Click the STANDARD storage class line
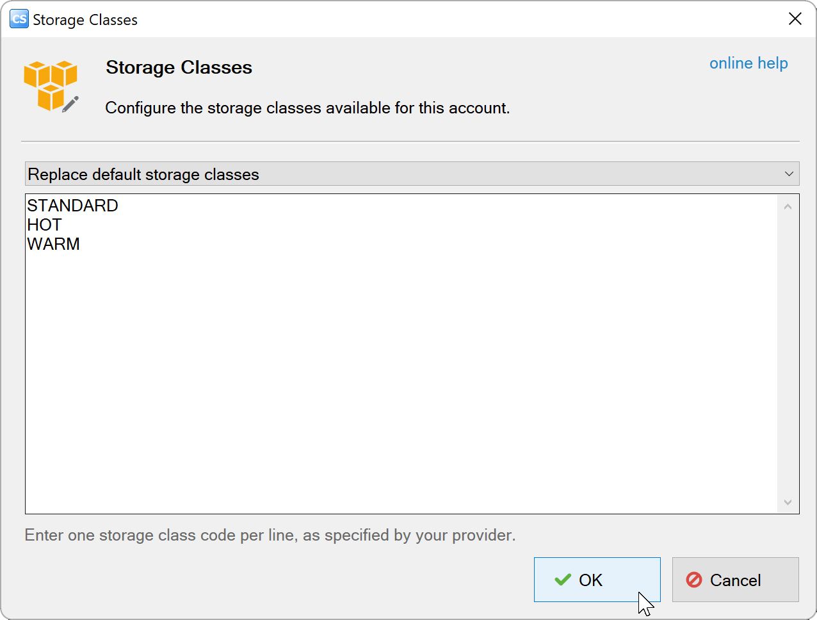The image size is (817, 620). 72,206
